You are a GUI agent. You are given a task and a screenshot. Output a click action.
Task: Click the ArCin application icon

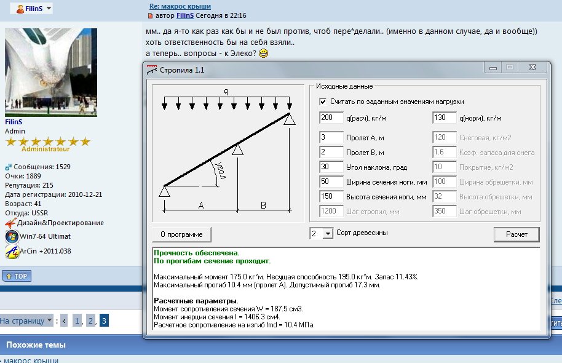pyautogui.click(x=12, y=252)
